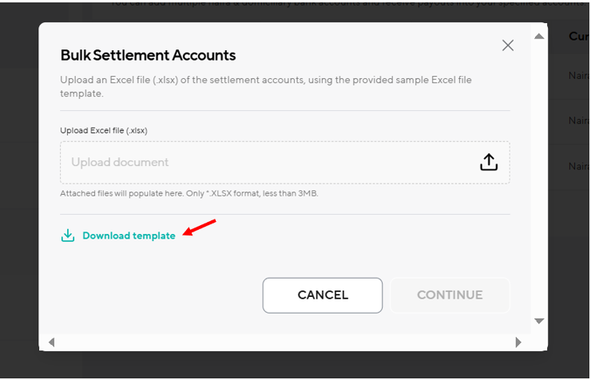Click the CONTINUE button
Viewport: 591px width, 380px height.
[450, 295]
